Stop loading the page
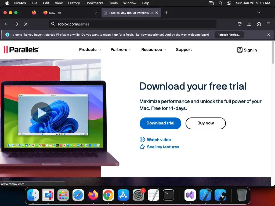Viewport: 275px width, 206px height. click(x=26, y=24)
